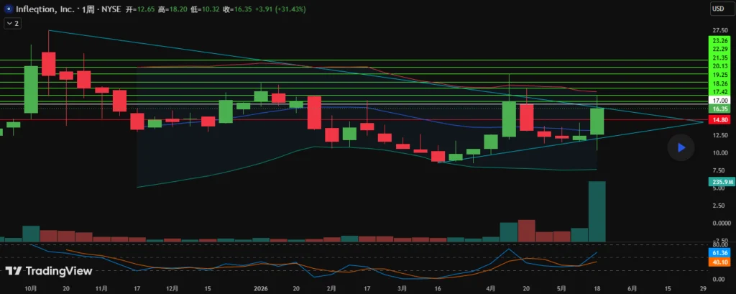Click the TradingView logo

pyautogui.click(x=49, y=271)
